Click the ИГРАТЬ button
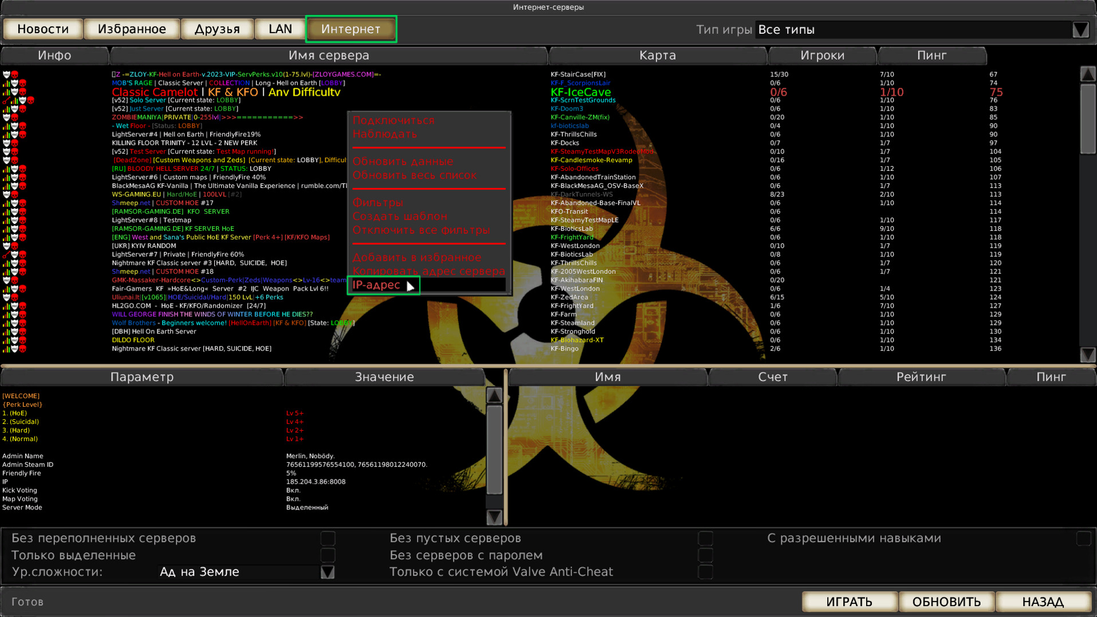The width and height of the screenshot is (1097, 617). coord(849,602)
